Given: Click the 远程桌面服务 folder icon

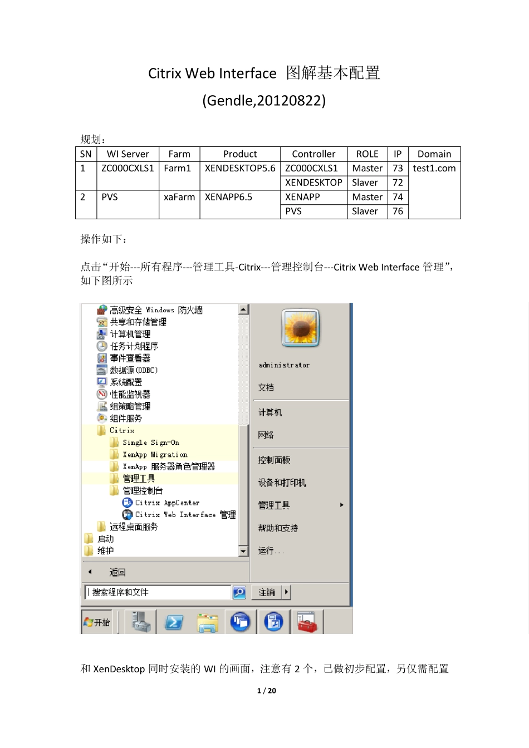Looking at the screenshot, I should tap(101, 526).
